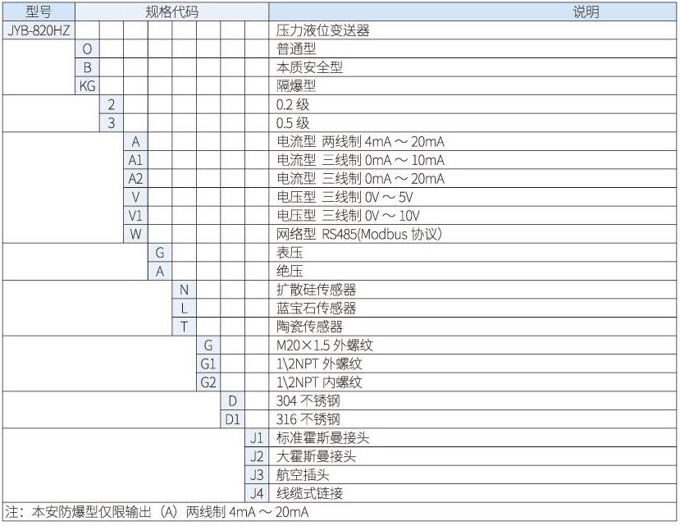Screen dimensions: 680x526
Task: Click the code cell KG
Action: 87,86
